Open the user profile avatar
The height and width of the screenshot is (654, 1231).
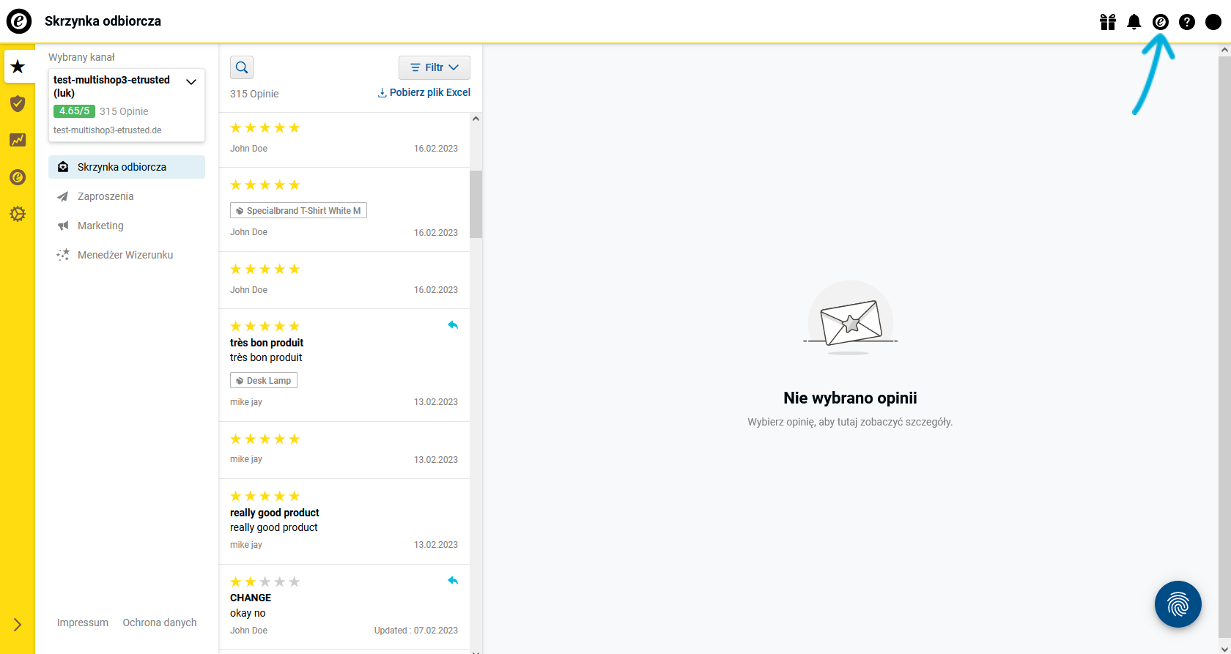1213,22
